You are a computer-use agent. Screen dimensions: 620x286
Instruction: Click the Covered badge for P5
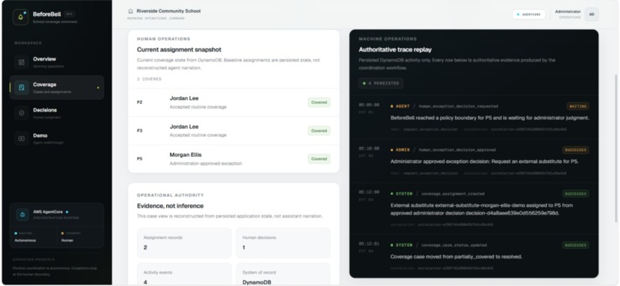coord(319,159)
